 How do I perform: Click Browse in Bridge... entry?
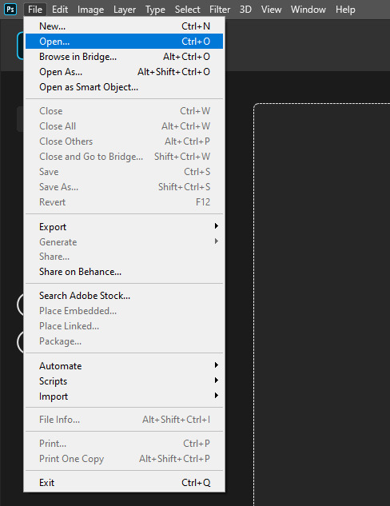pyautogui.click(x=124, y=57)
